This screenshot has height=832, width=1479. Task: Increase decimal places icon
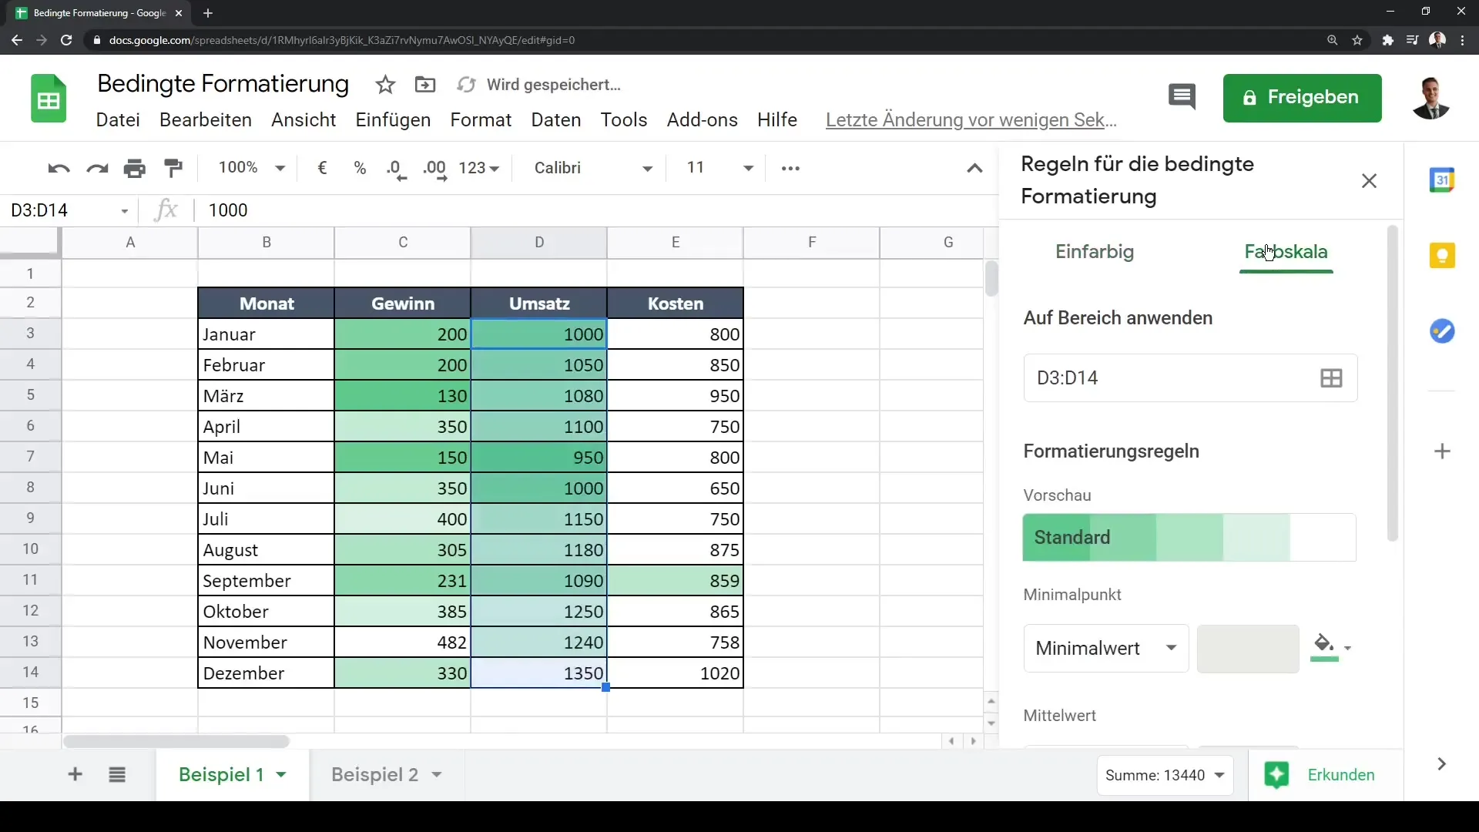[435, 169]
